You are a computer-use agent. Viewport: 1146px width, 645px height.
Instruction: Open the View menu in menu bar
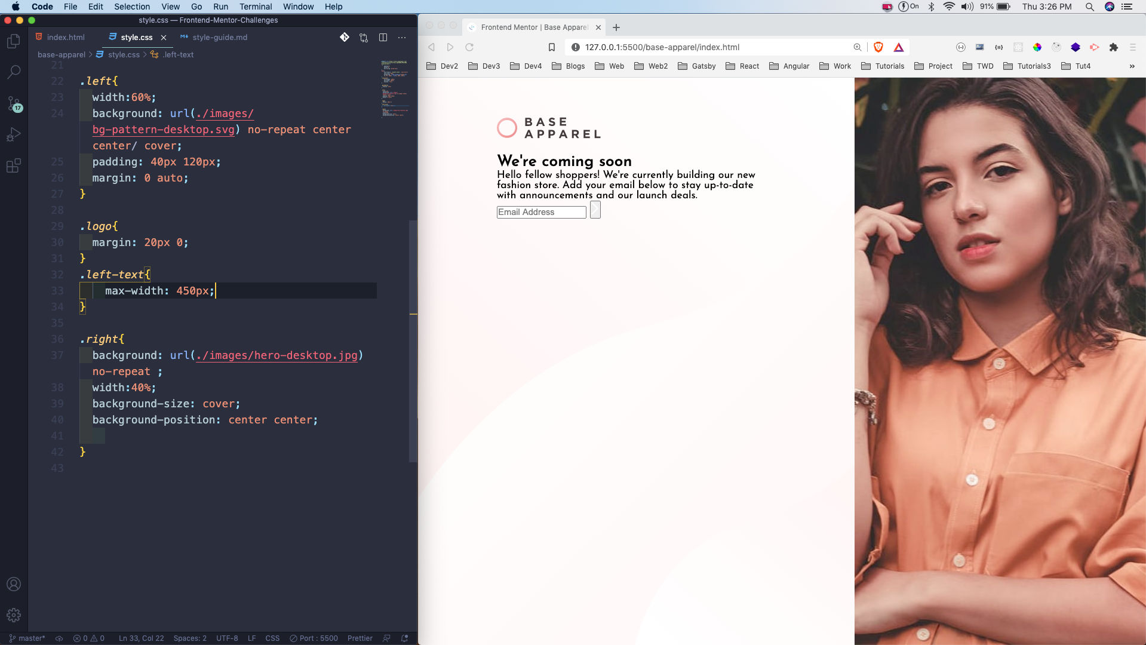point(170,7)
